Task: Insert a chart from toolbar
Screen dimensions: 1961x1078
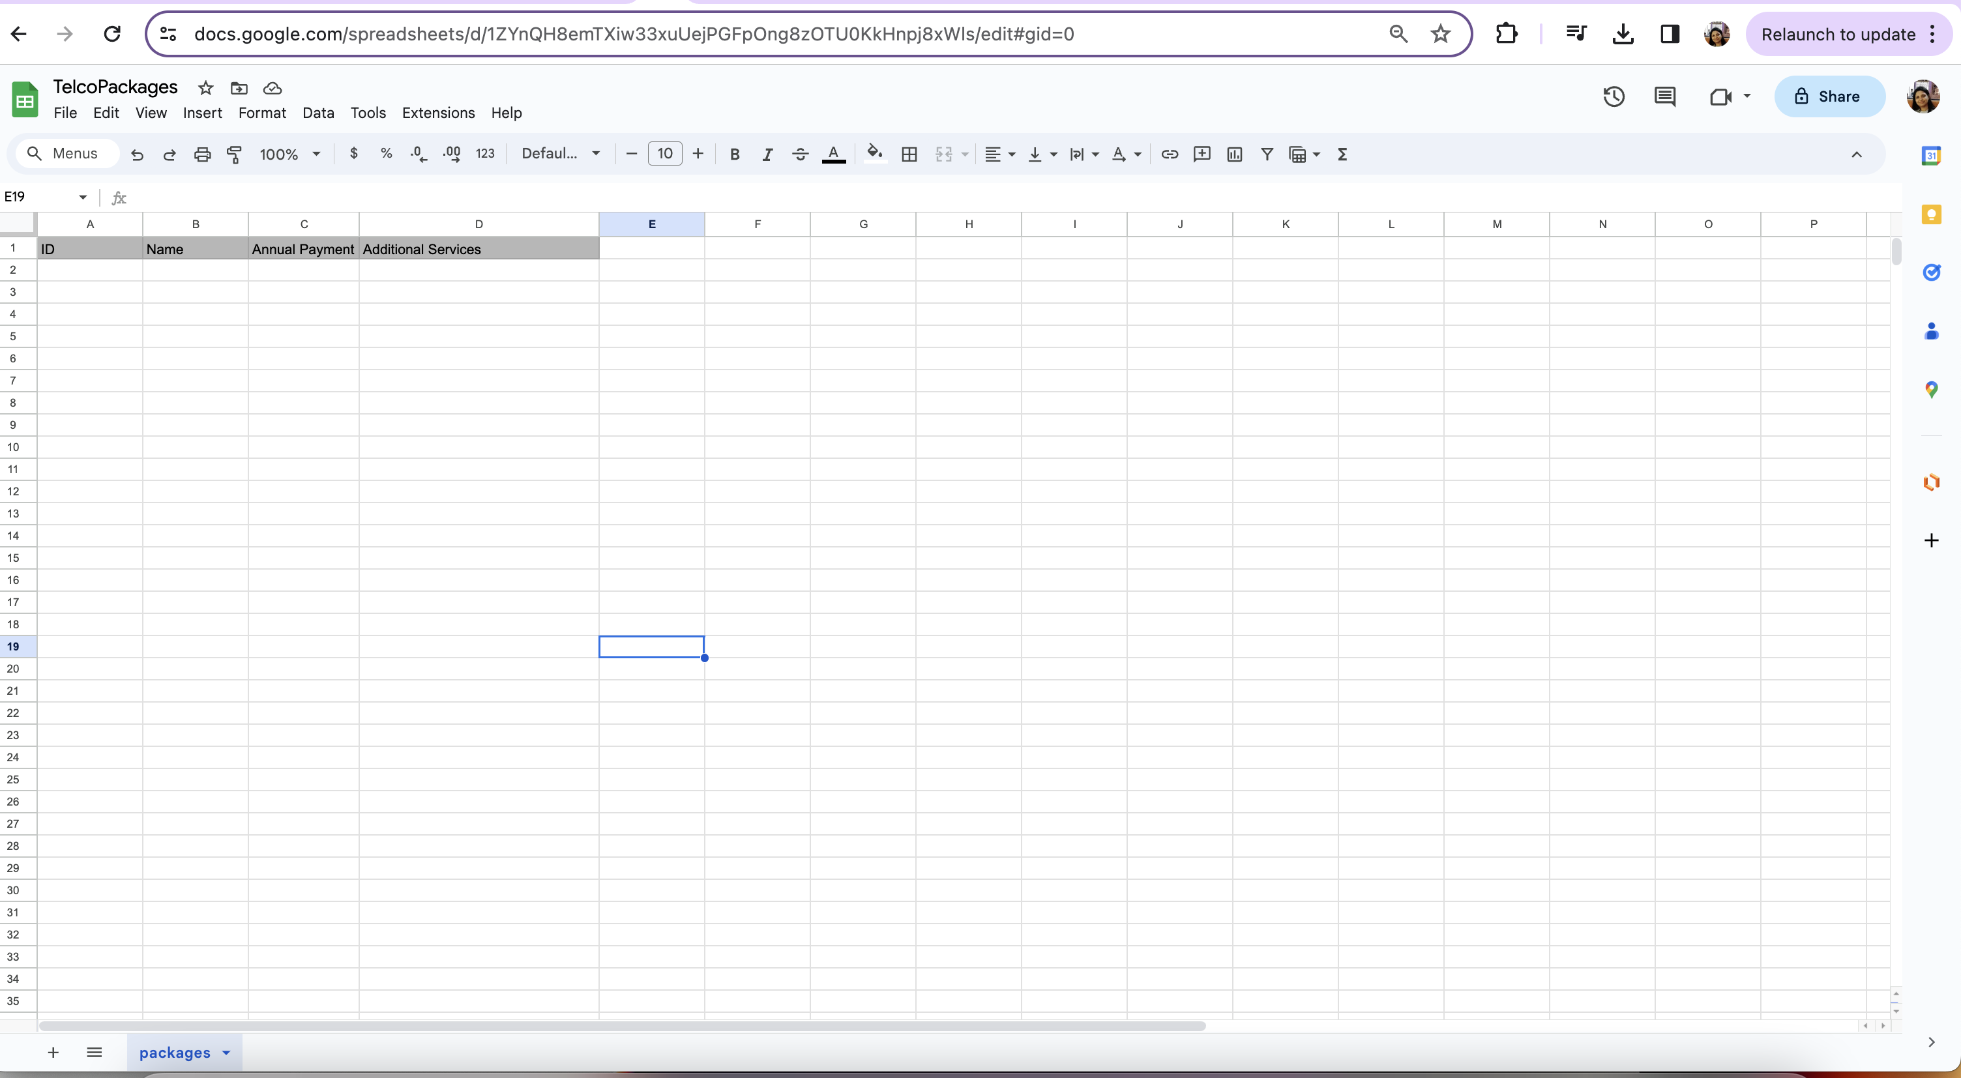Action: pos(1234,154)
